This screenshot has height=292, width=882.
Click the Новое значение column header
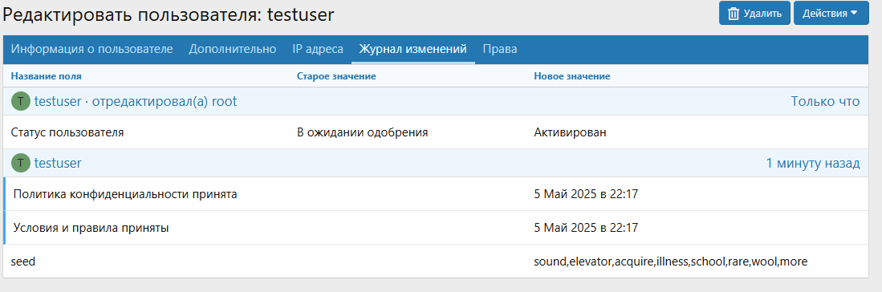click(x=572, y=76)
